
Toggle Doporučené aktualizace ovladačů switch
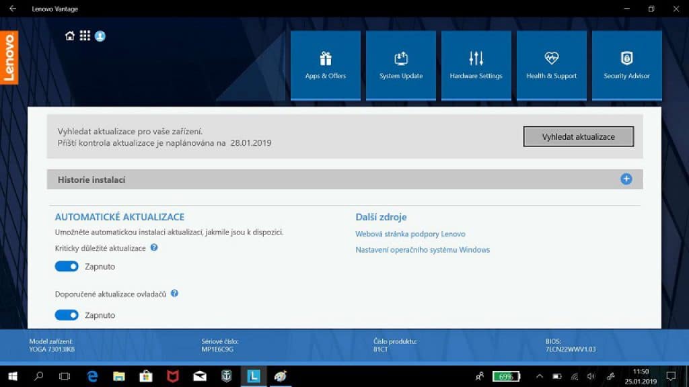(67, 315)
